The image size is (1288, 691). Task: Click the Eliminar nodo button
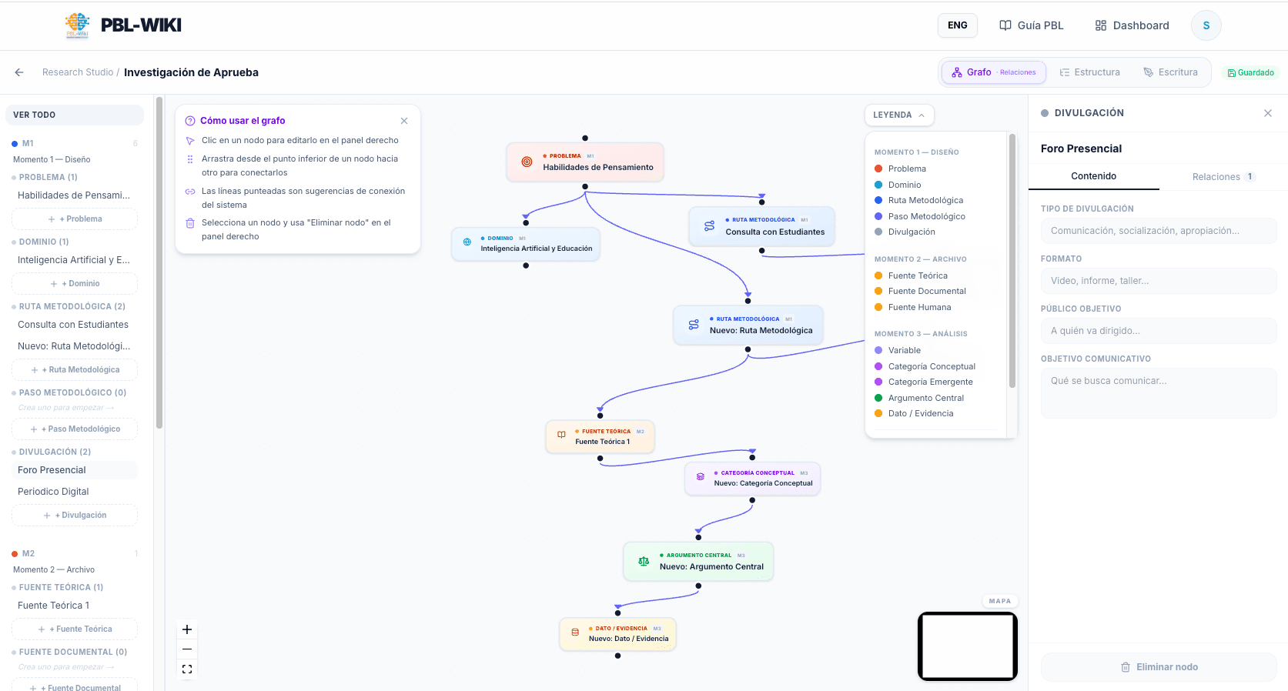point(1159,667)
